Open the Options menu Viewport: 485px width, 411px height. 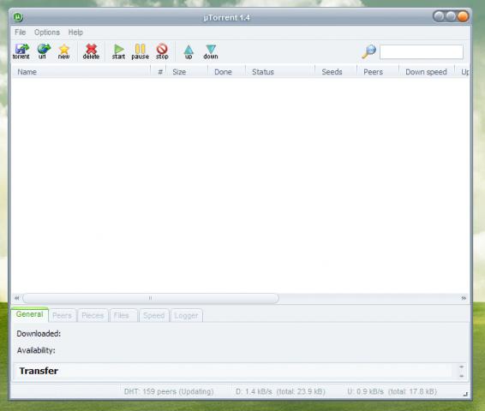tap(47, 33)
